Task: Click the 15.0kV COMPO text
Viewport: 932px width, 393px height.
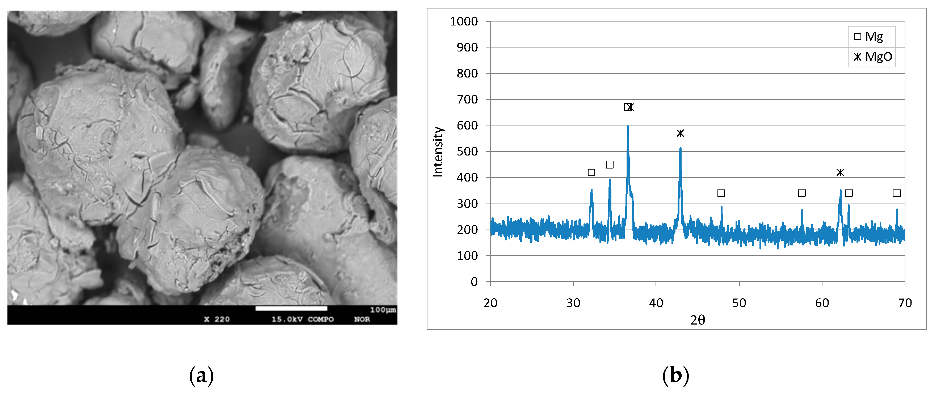Action: pyautogui.click(x=303, y=319)
